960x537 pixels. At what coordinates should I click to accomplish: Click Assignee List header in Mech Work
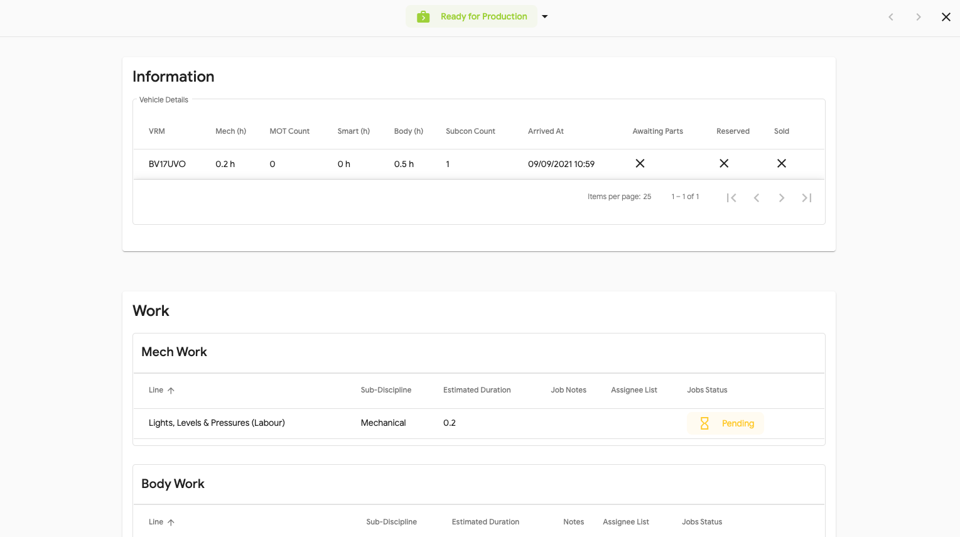click(x=634, y=390)
